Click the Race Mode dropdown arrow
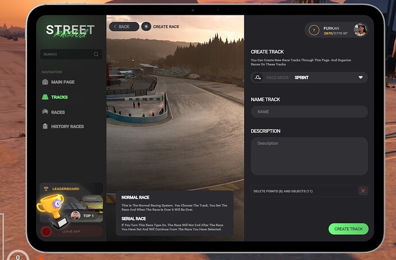Screen dimensions: 396x260 tap(360, 77)
